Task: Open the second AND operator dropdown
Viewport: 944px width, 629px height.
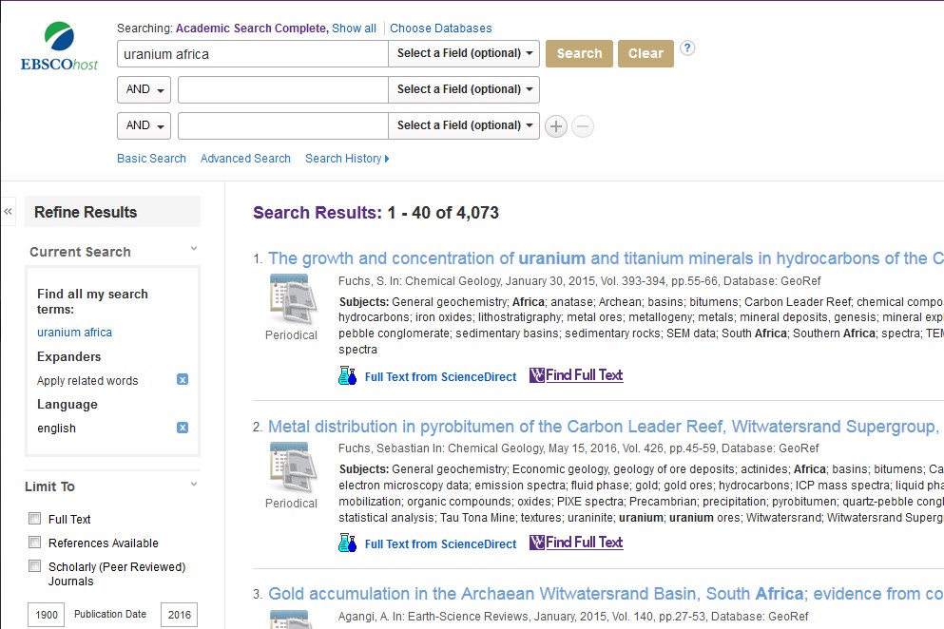Action: [144, 125]
